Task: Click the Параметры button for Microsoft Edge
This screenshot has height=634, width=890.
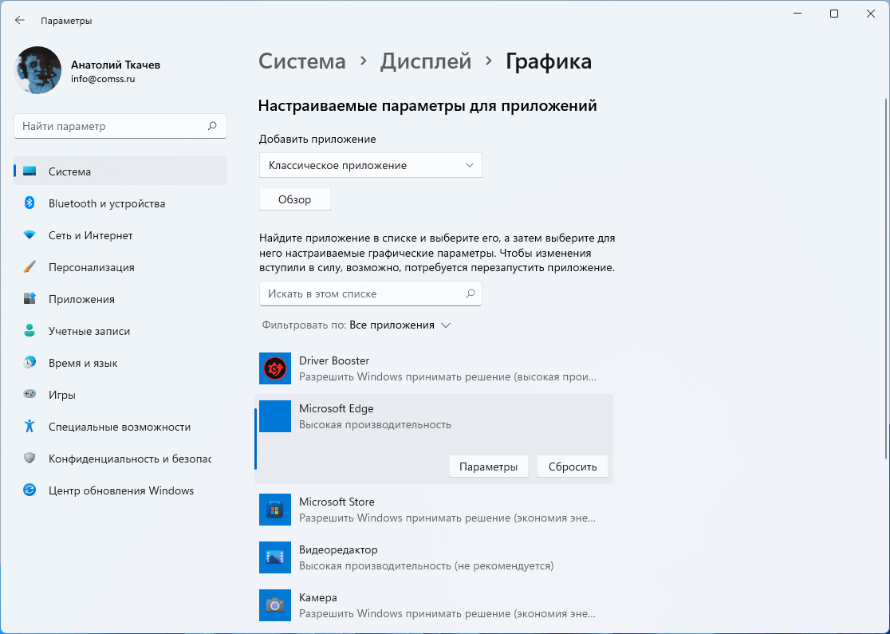Action: 488,467
